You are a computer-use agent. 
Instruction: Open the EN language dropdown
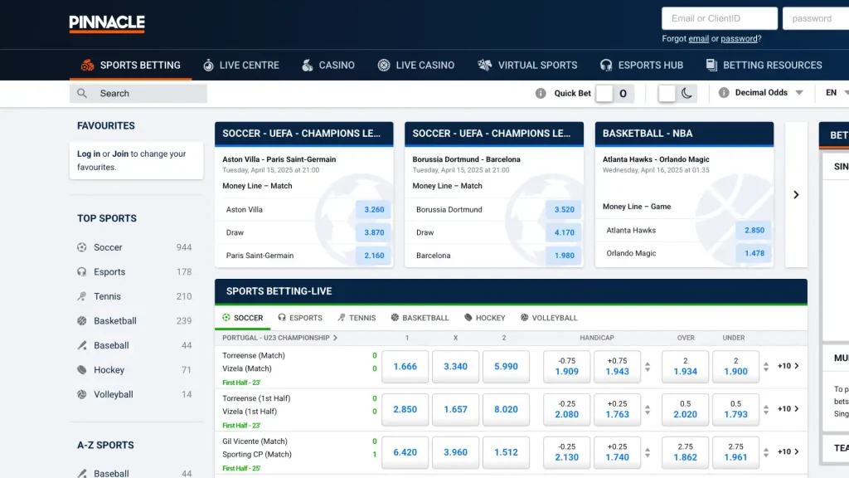point(837,93)
